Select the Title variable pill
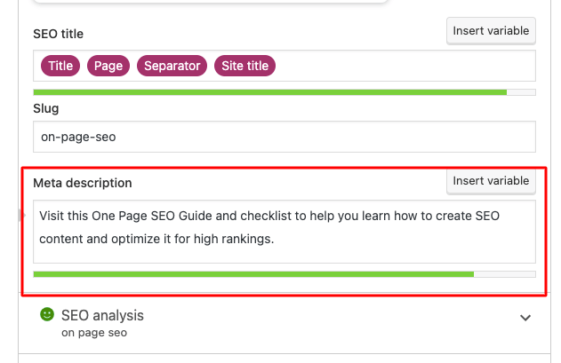 coord(60,66)
